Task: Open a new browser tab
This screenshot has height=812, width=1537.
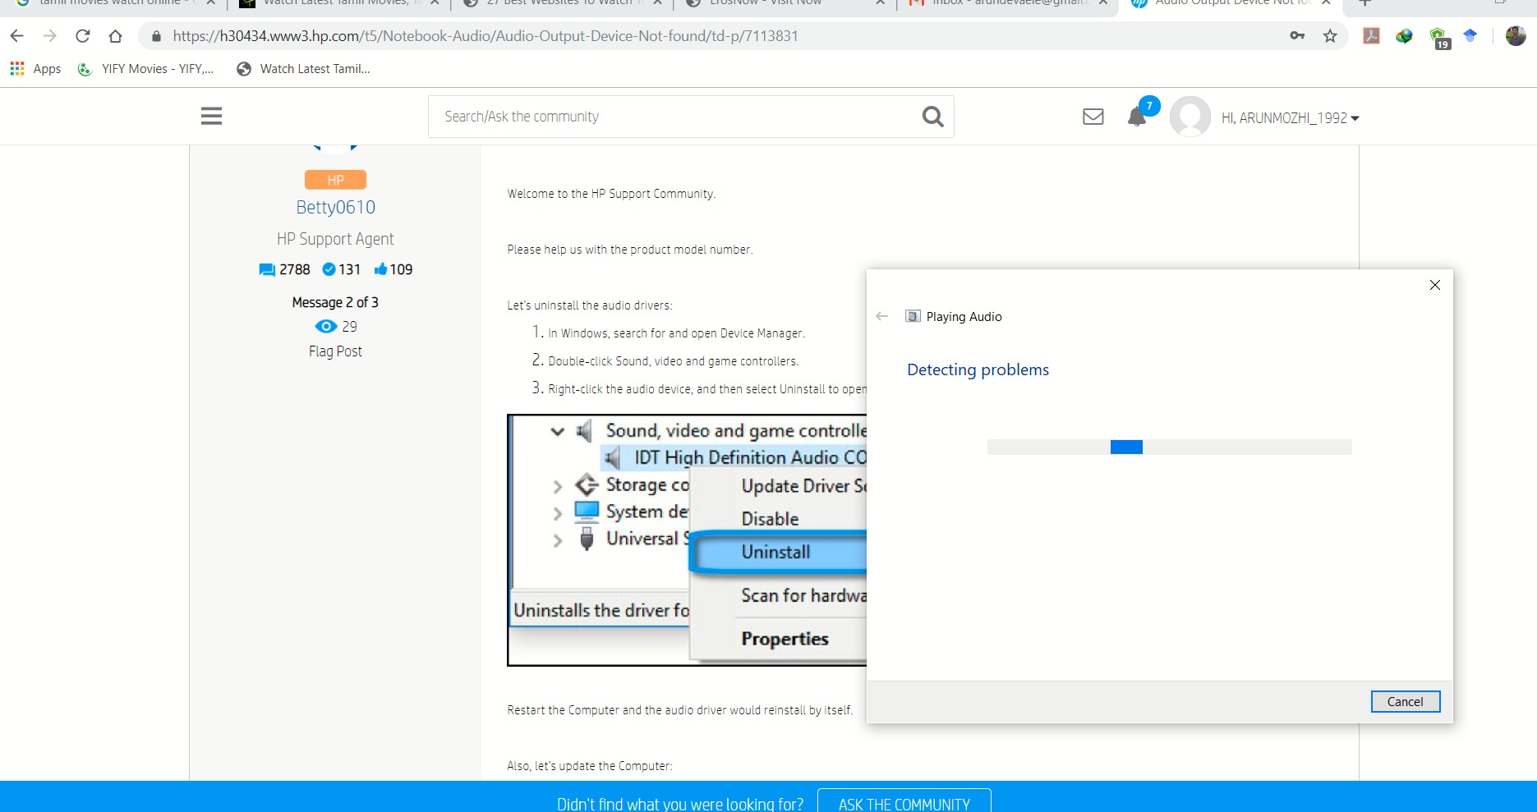Action: pyautogui.click(x=1364, y=2)
